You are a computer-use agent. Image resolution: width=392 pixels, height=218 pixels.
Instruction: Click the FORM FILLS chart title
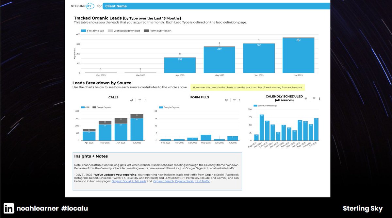click(x=200, y=97)
